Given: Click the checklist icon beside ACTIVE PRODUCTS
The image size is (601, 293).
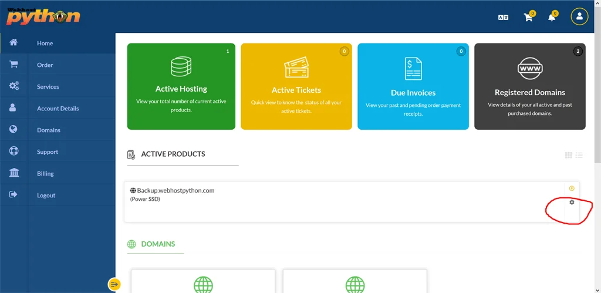Looking at the screenshot, I should point(131,154).
